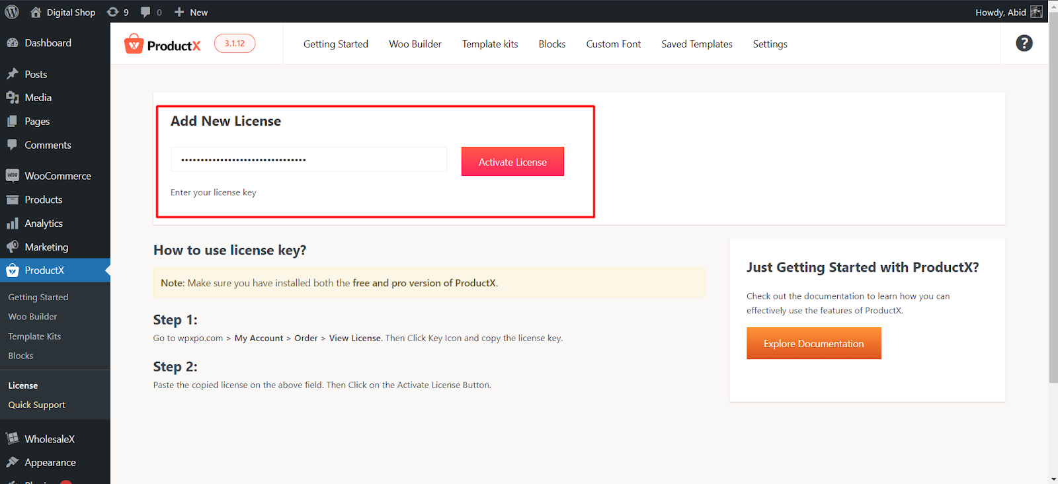
Task: Open Getting Started sidebar submenu
Action: tap(38, 298)
